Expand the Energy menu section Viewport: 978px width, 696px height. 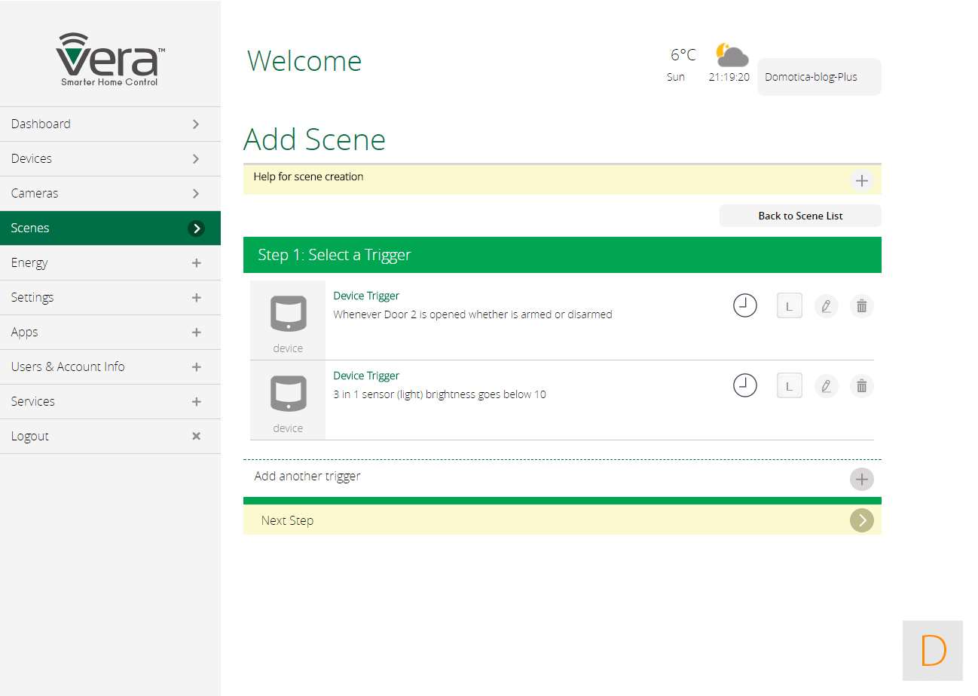coord(196,263)
